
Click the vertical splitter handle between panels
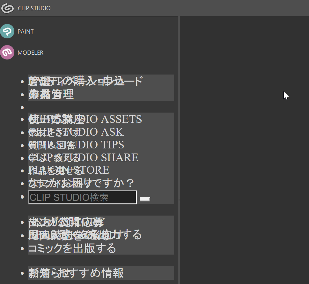[x=179, y=199]
